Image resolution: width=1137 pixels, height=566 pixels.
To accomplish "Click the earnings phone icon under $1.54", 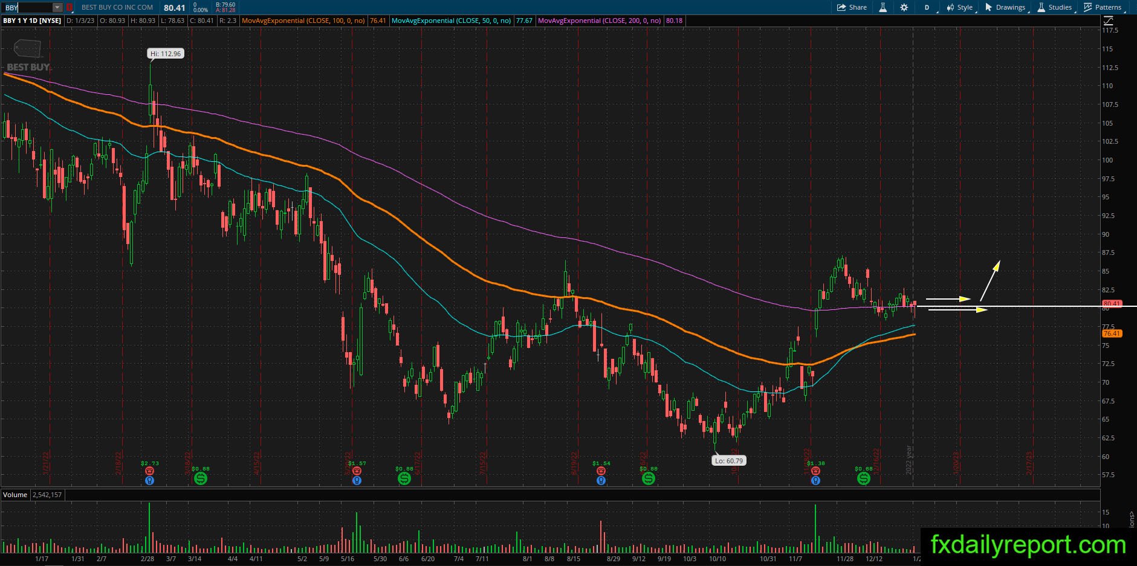I will 601,471.
